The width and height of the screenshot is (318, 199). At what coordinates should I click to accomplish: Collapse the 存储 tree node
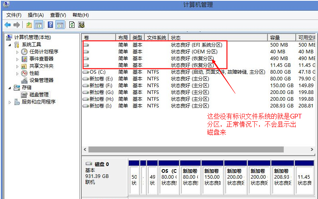point(10,88)
